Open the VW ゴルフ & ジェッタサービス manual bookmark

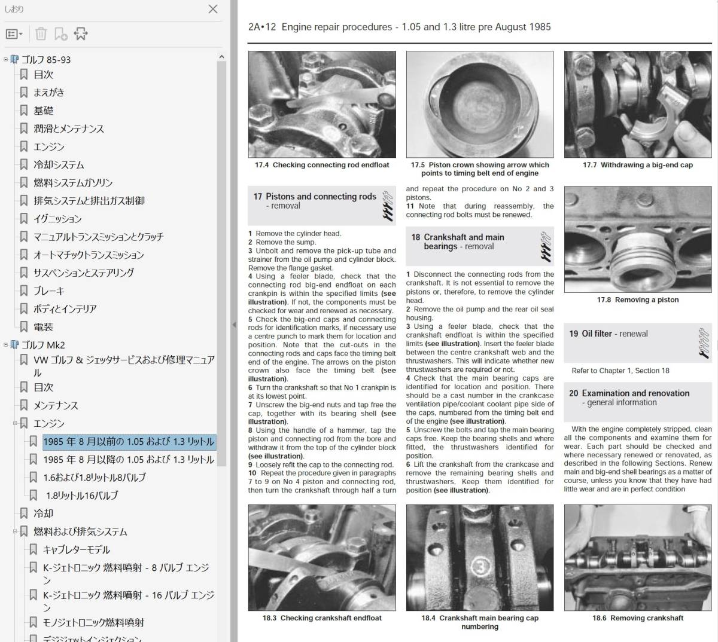[124, 366]
